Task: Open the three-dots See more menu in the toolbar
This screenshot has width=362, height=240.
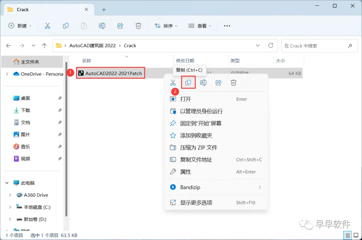Action: coord(227,26)
